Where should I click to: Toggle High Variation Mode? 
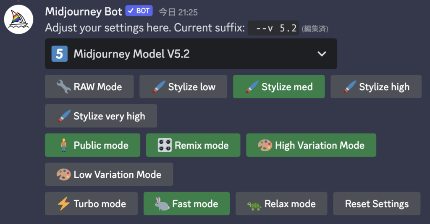coord(311,145)
